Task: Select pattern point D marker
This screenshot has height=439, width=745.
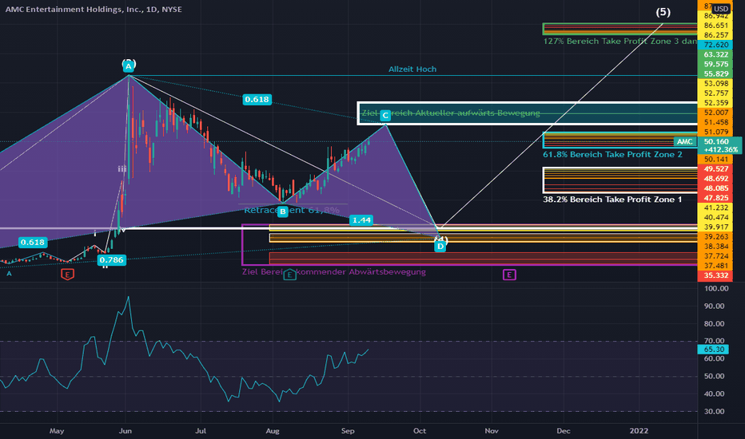Action: 440,247
